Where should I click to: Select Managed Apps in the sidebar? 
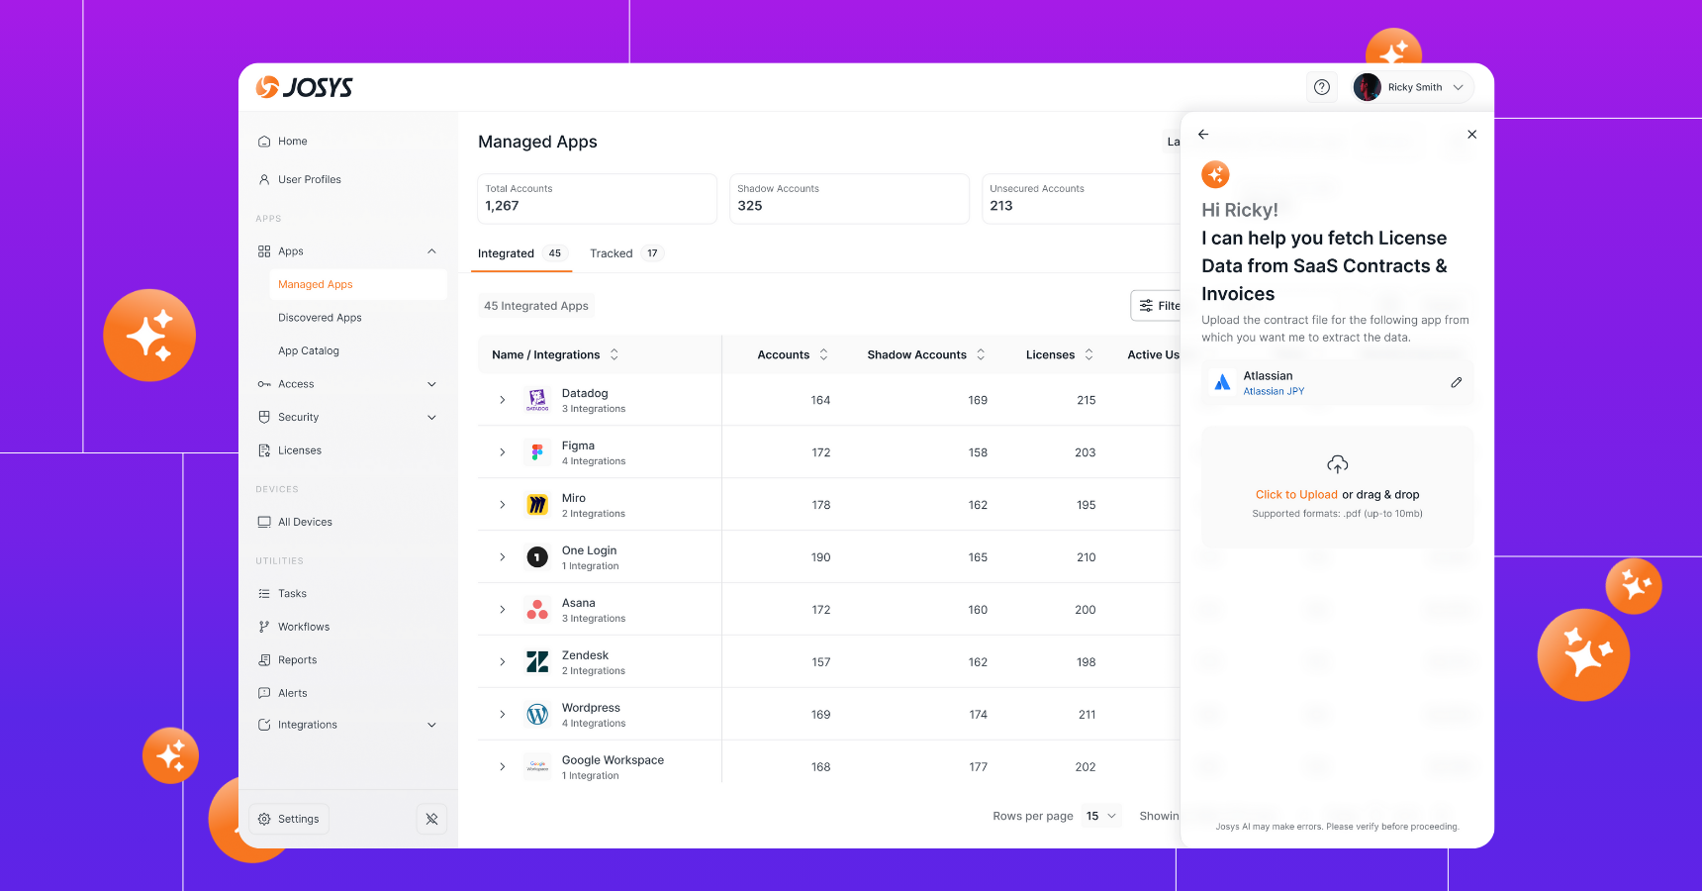[x=357, y=284]
